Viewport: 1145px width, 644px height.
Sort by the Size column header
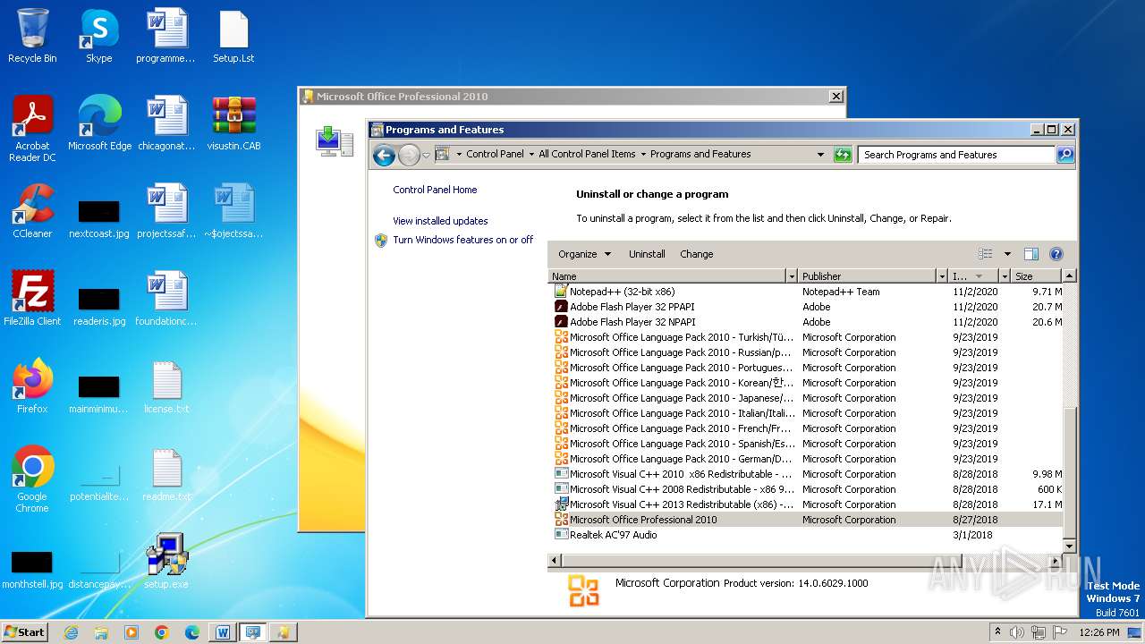coord(1036,276)
